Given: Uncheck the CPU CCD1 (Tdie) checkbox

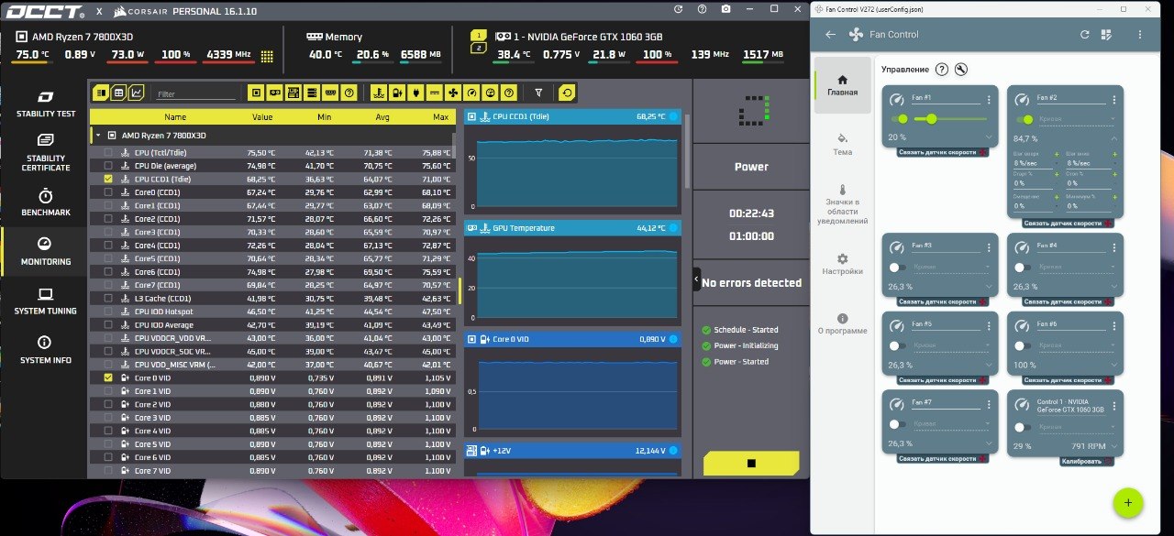Looking at the screenshot, I should 108,180.
